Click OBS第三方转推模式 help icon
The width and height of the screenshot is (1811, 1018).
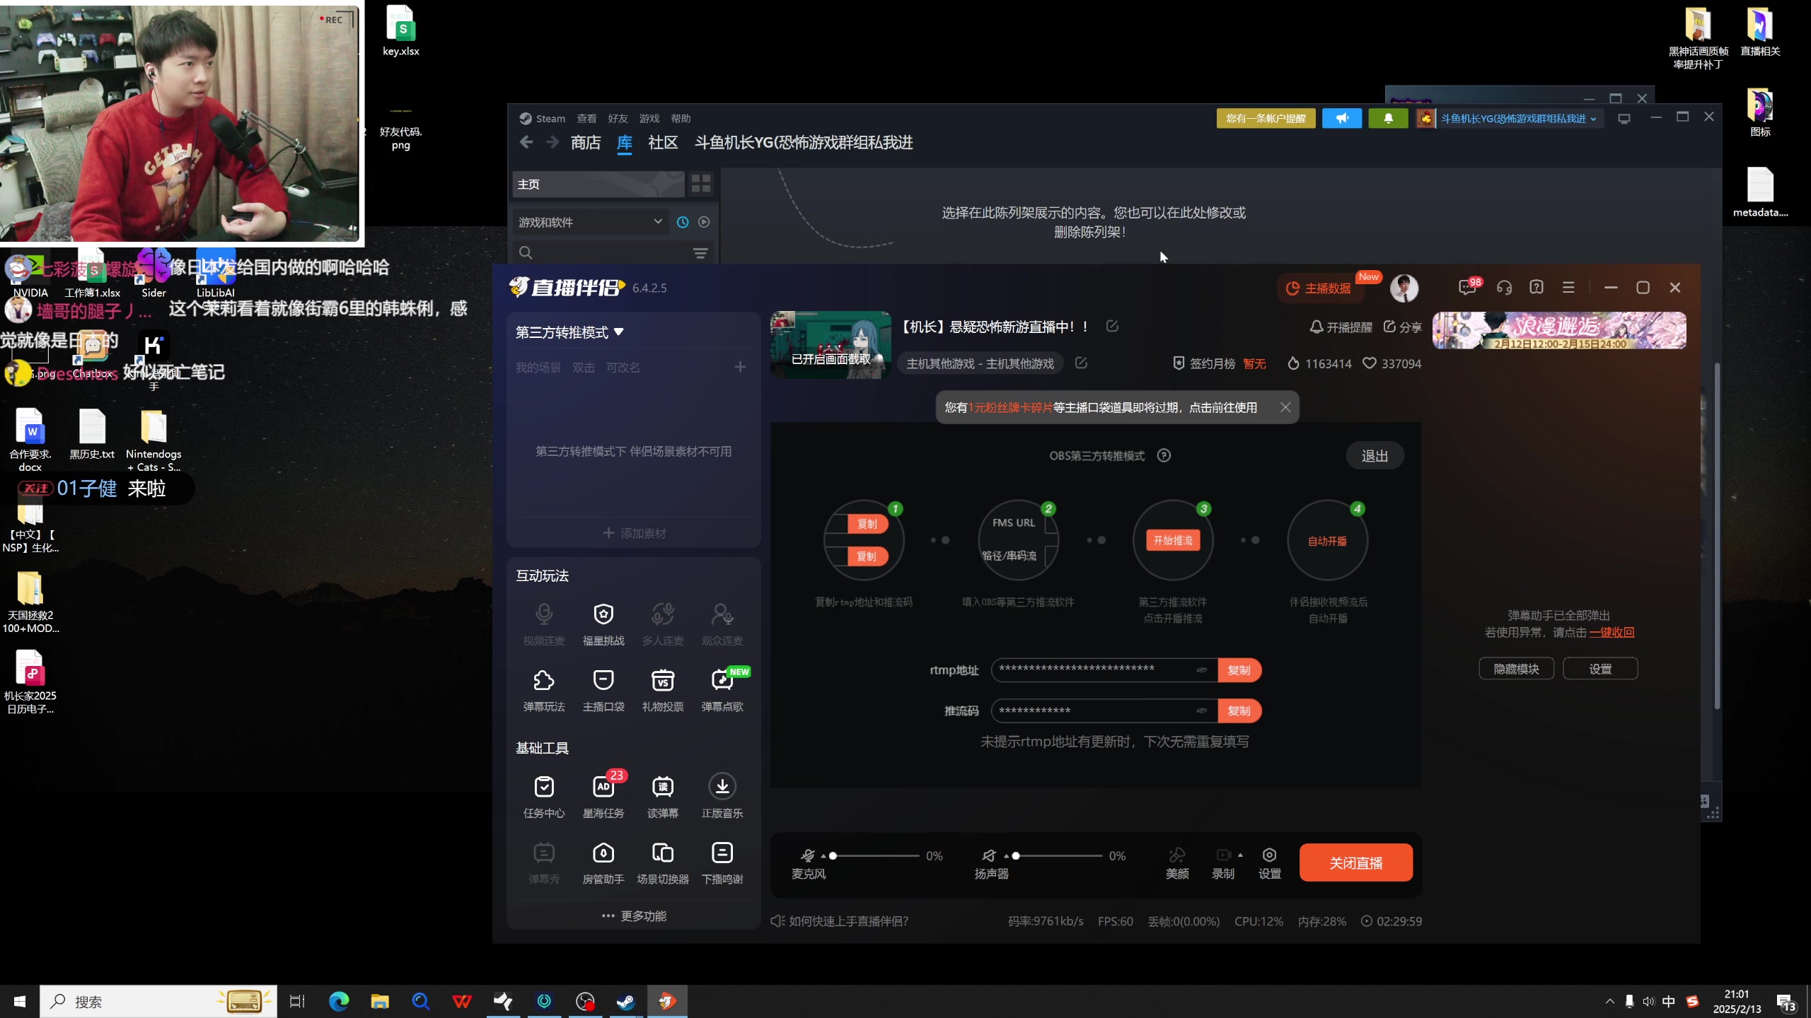(x=1164, y=455)
